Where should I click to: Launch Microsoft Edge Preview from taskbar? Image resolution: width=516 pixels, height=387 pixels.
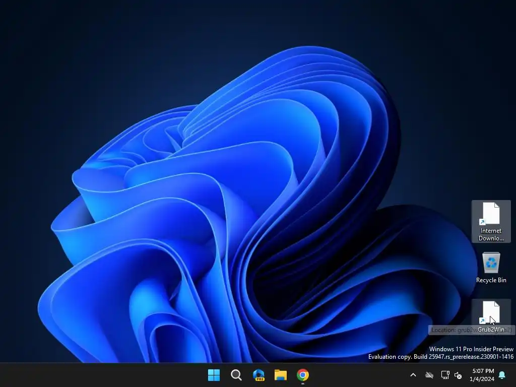tap(259, 375)
